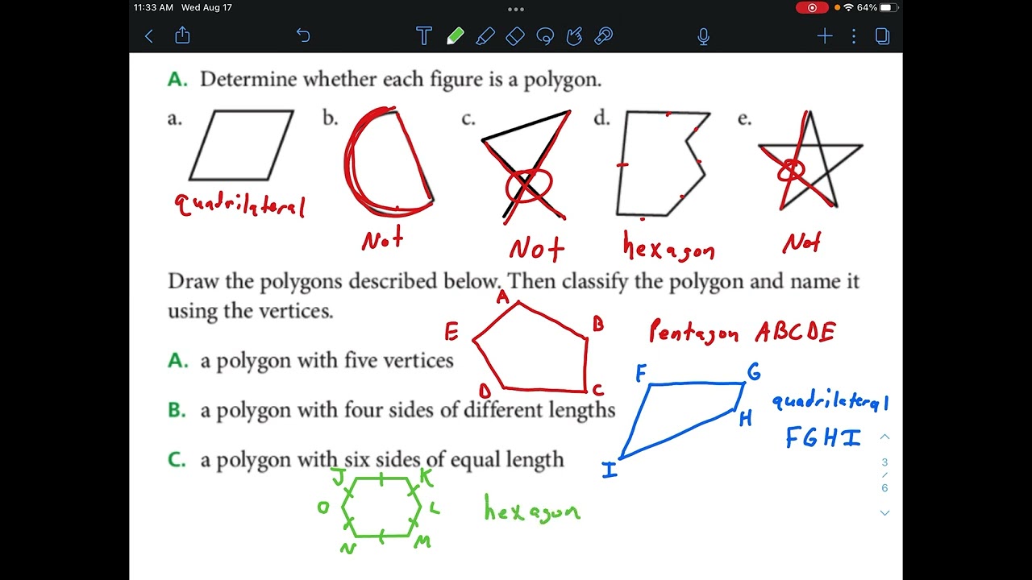Undo the last stroke
This screenshot has height=580, width=1032.
pyautogui.click(x=303, y=35)
